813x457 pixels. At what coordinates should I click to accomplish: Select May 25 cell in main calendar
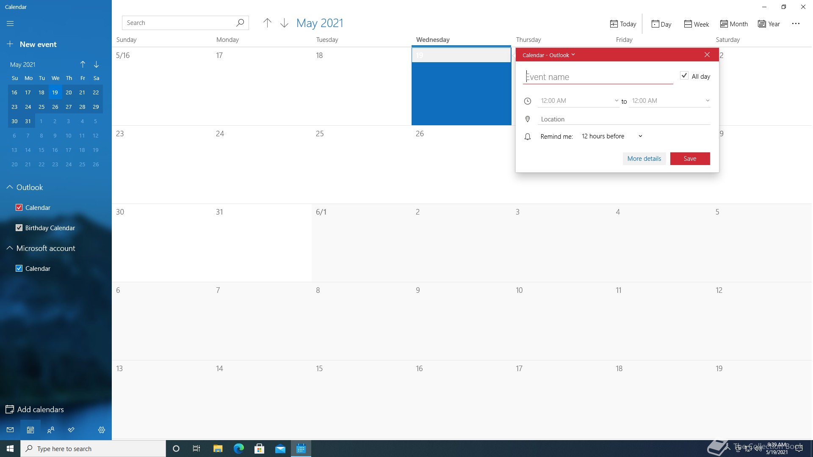tap(362, 165)
